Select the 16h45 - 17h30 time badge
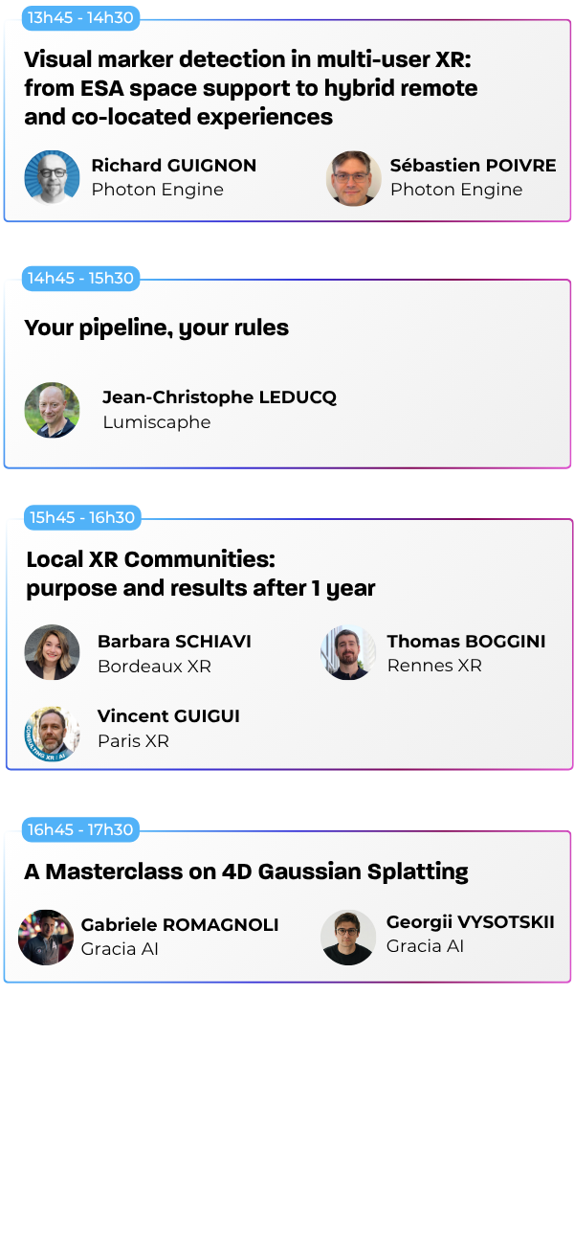This screenshot has width=574, height=1245. click(80, 829)
